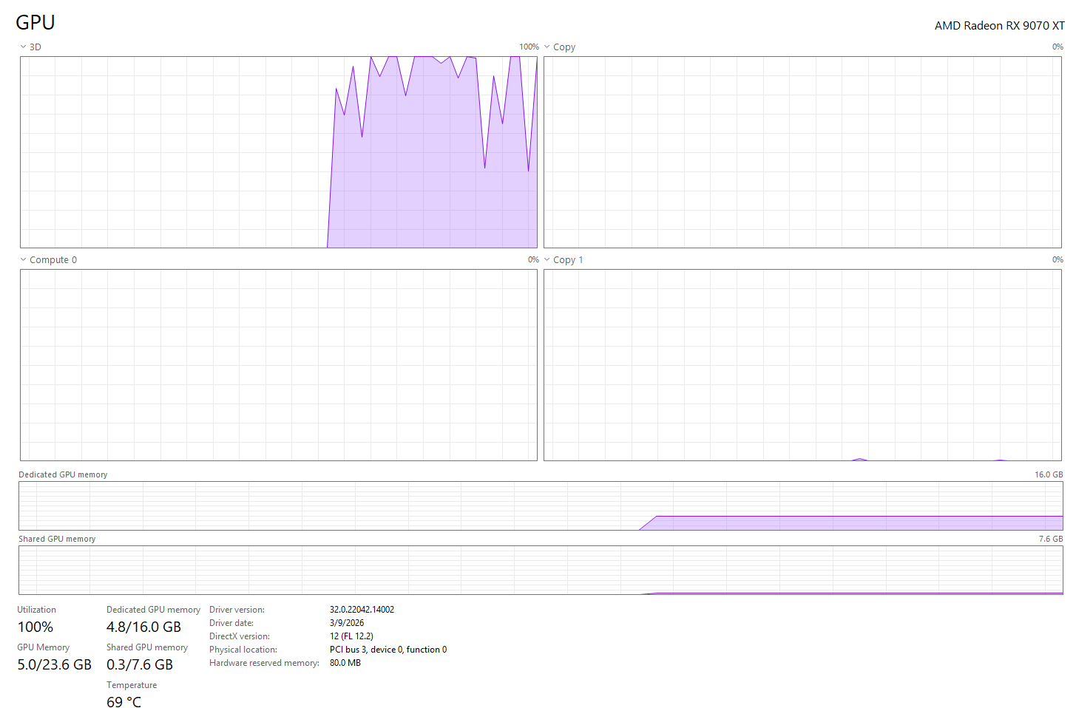Select the 80.0 MB value
The width and height of the screenshot is (1076, 708).
(x=345, y=663)
